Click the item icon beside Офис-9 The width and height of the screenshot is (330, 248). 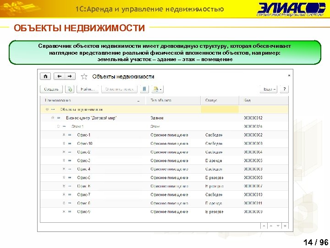pos(70,212)
